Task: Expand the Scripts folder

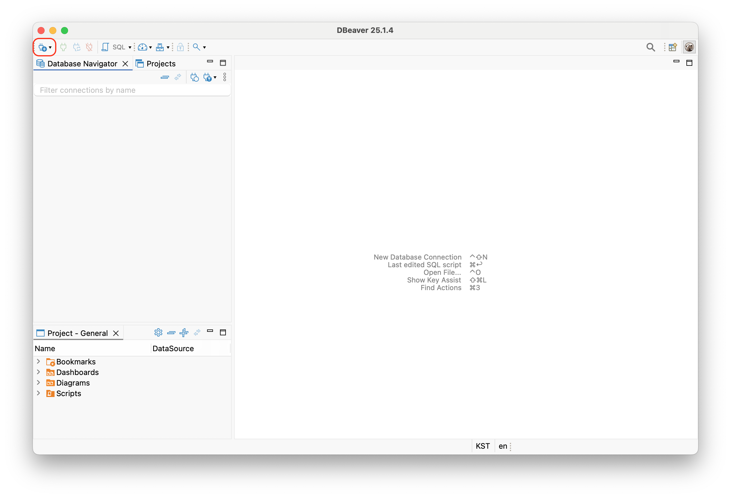Action: pos(38,393)
